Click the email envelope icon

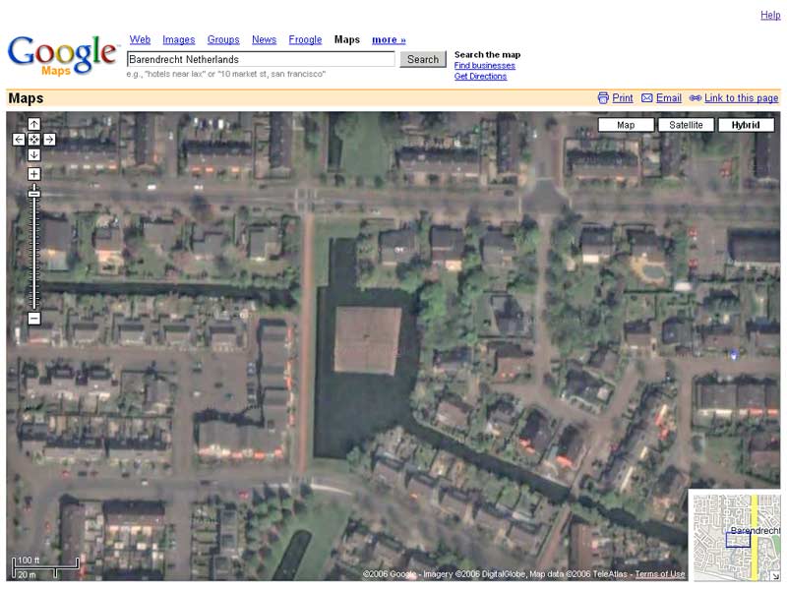tap(646, 98)
